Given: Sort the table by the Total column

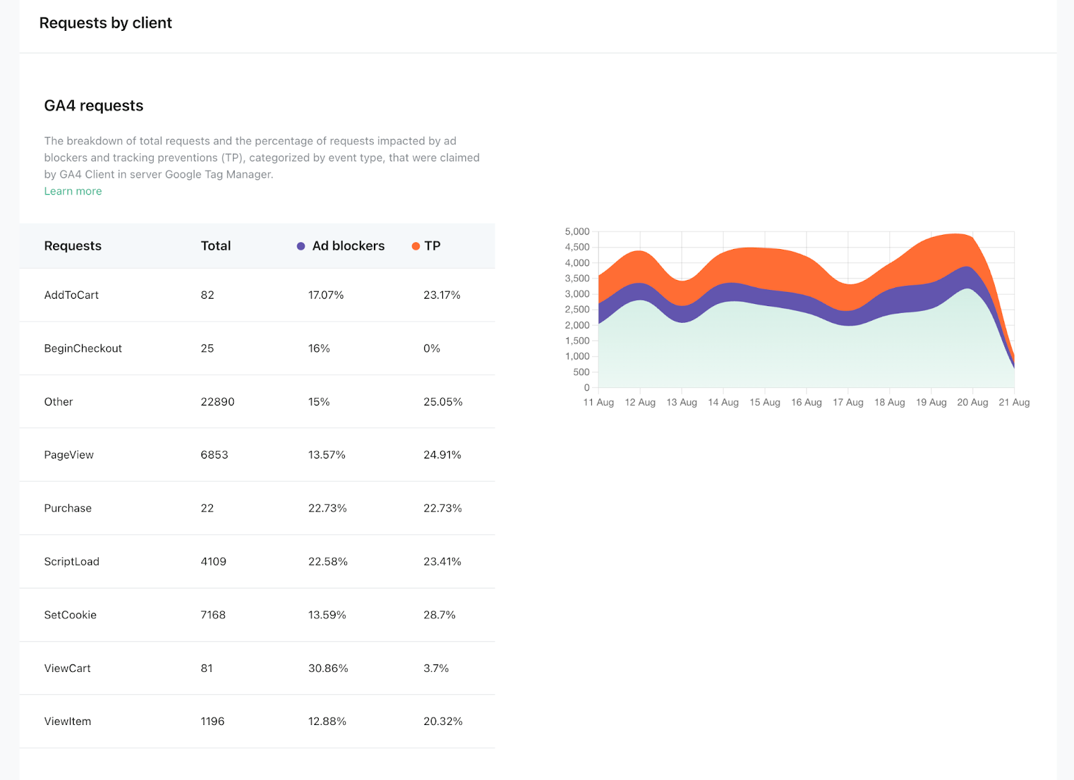Looking at the screenshot, I should 215,246.
